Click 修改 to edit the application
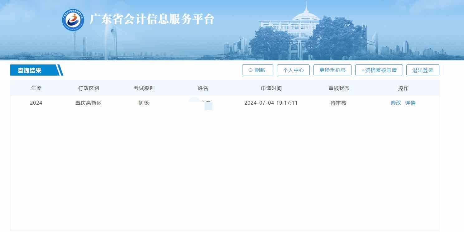 pos(396,103)
